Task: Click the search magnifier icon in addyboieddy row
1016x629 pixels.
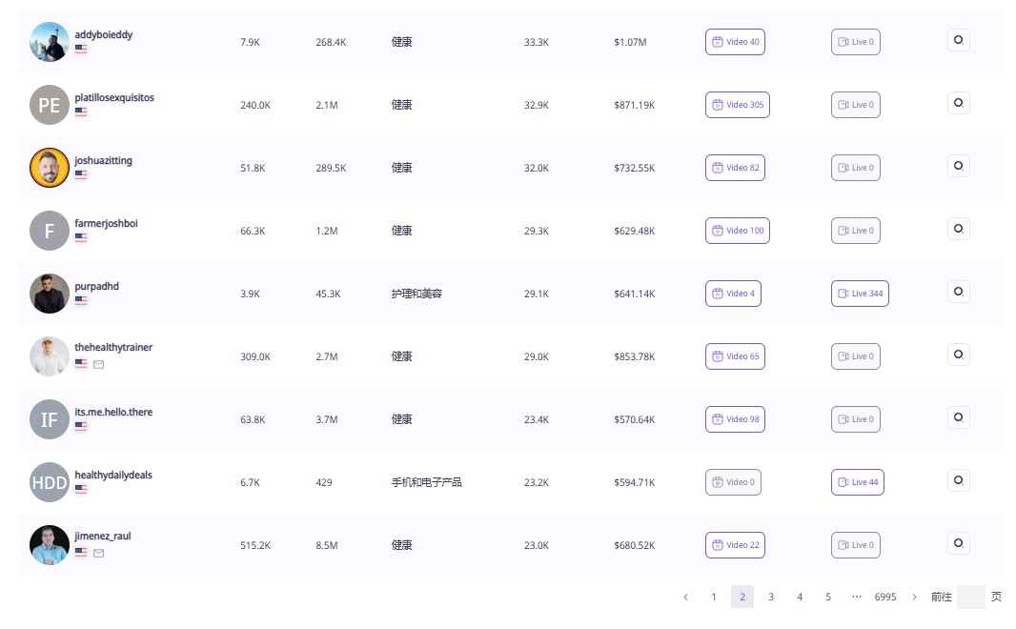Action: pyautogui.click(x=958, y=39)
